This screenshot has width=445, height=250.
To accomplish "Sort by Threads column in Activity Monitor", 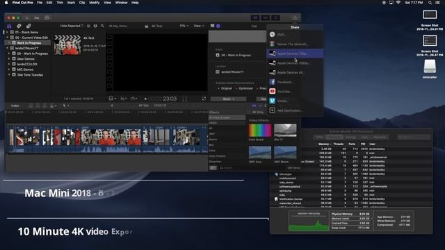I will (339, 144).
